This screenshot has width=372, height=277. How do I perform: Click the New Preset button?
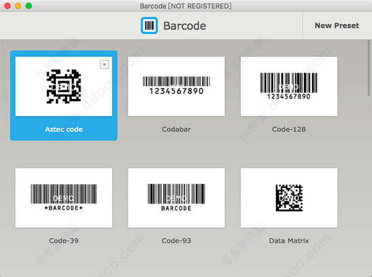337,25
